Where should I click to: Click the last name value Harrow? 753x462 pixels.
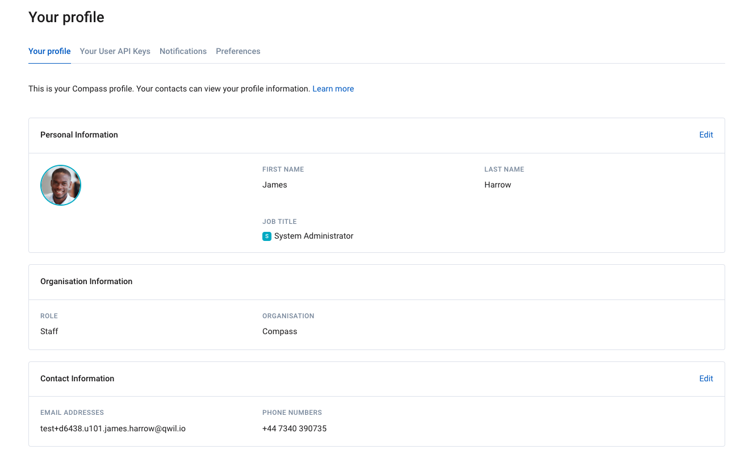pyautogui.click(x=497, y=185)
